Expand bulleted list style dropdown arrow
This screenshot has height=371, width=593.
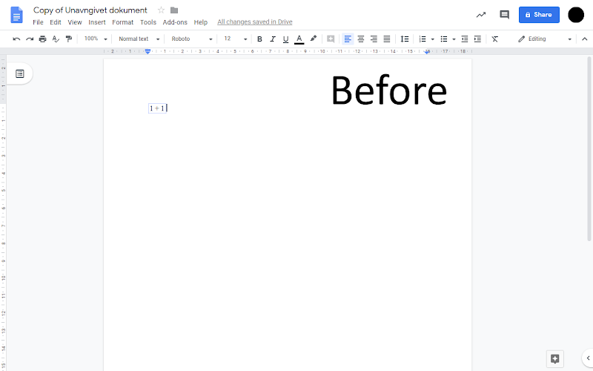pos(454,39)
